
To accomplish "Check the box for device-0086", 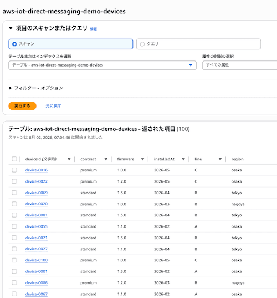I will pos(14,282).
